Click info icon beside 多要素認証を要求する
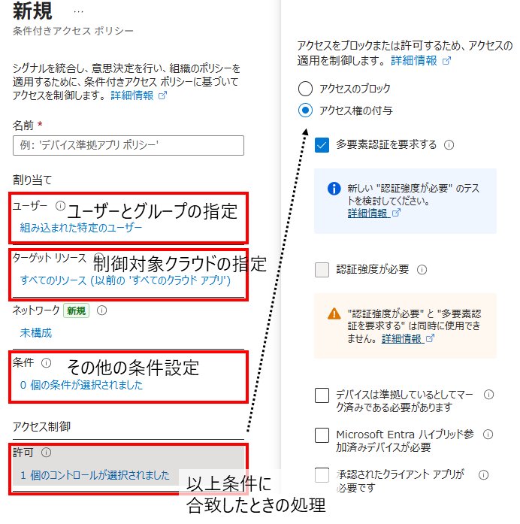 click(x=449, y=145)
